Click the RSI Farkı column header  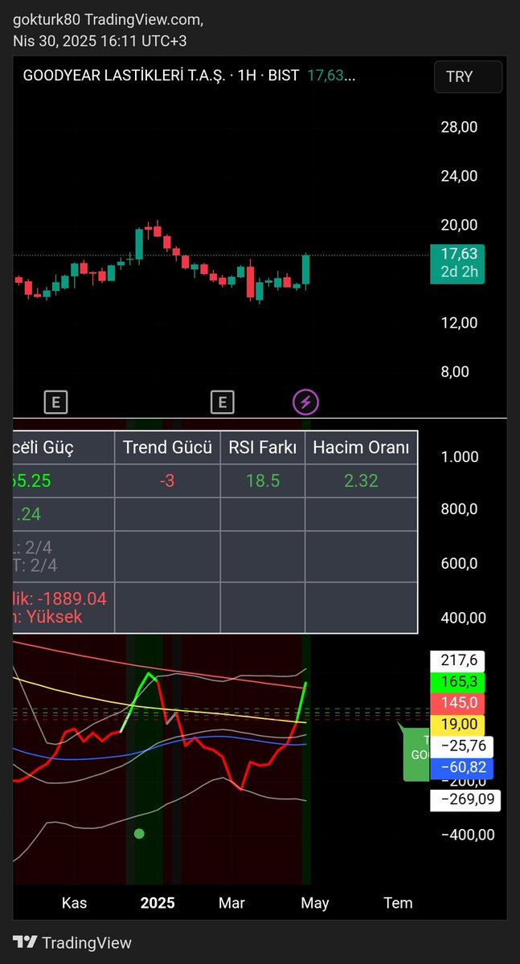click(x=262, y=448)
